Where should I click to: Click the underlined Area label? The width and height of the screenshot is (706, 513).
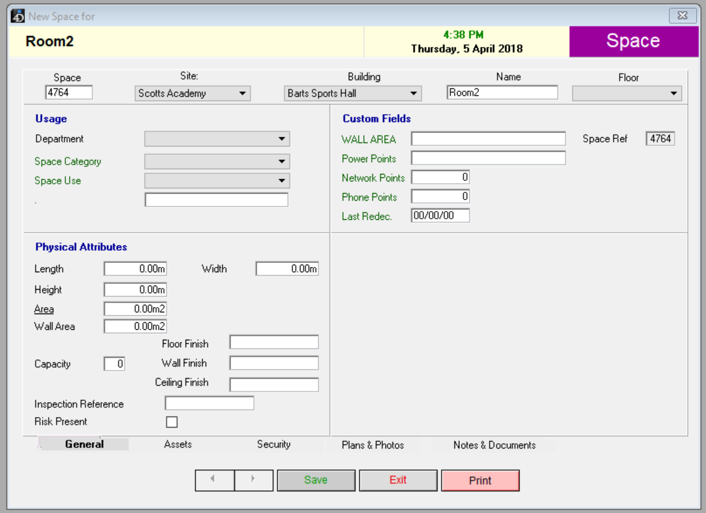(44, 309)
